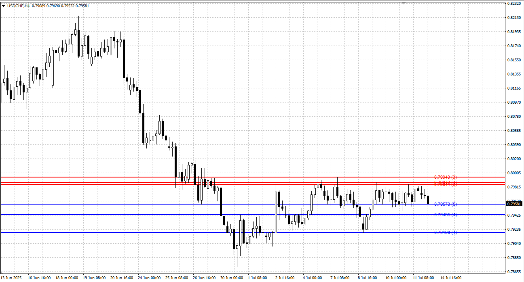Viewport: 524px width, 282px height.
Task: Click the 14 Jul 16:00 time label
Action: [452, 278]
